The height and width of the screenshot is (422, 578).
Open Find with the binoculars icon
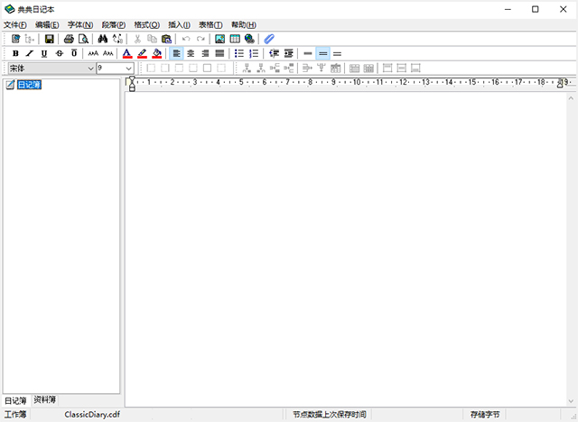(x=102, y=39)
